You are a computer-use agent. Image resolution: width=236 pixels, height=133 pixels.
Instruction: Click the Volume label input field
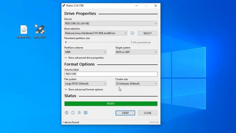[x=111, y=74]
